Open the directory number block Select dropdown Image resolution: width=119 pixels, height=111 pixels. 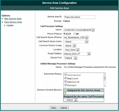pyautogui.click(x=71, y=100)
